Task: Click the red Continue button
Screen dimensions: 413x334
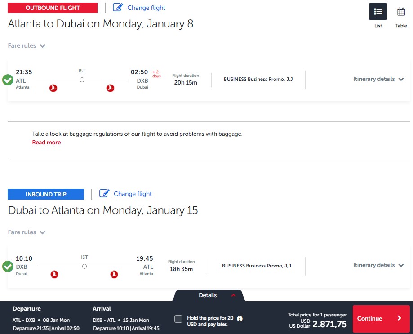Action: pyautogui.click(x=381, y=318)
